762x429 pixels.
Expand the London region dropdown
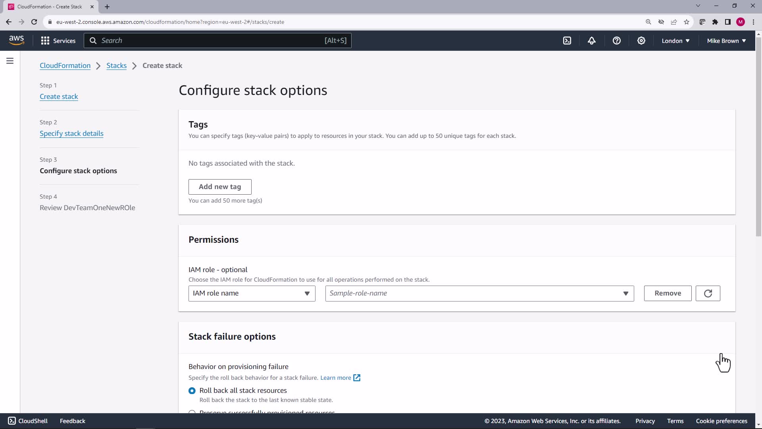(675, 41)
